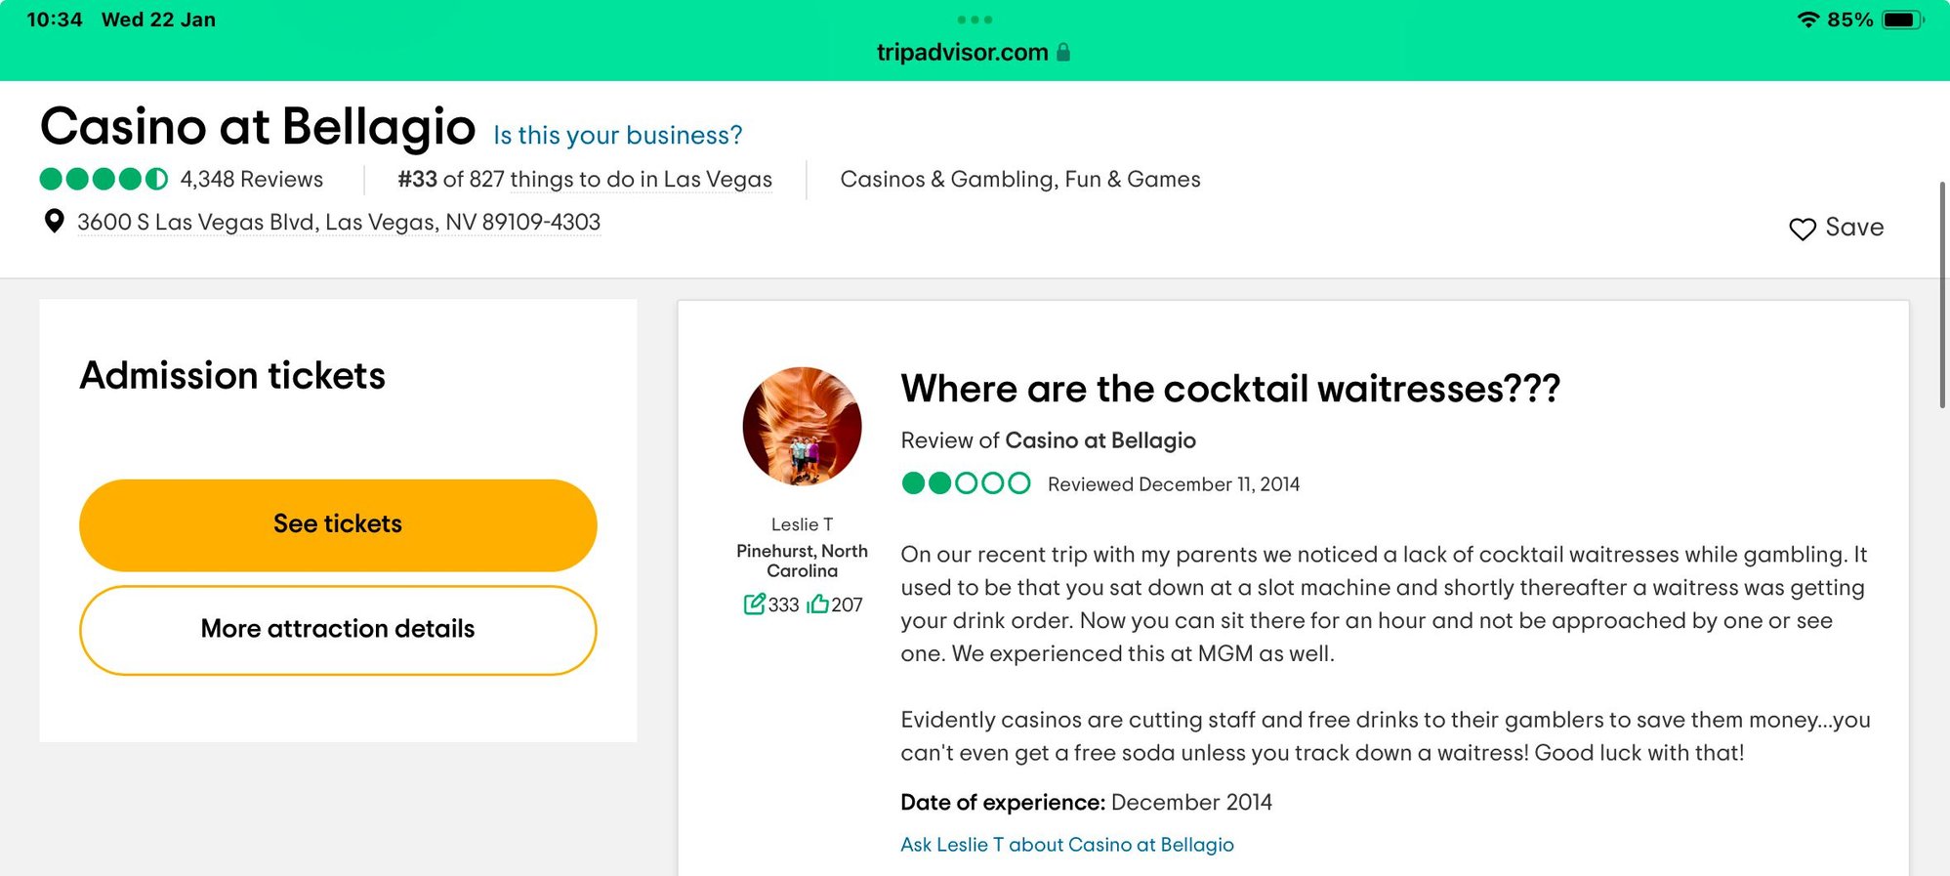Tap the padlock icon next to tripadvisor.com

(x=1063, y=52)
